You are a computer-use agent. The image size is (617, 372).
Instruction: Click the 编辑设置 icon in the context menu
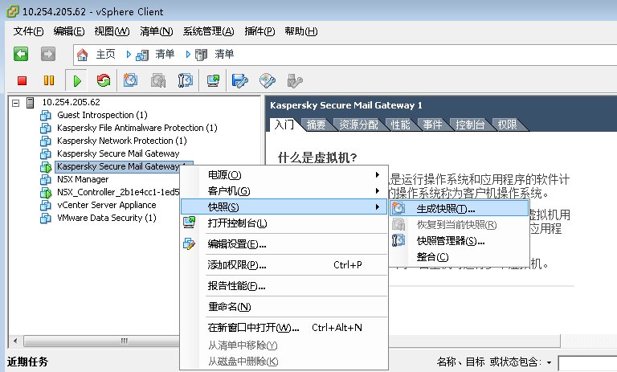190,243
